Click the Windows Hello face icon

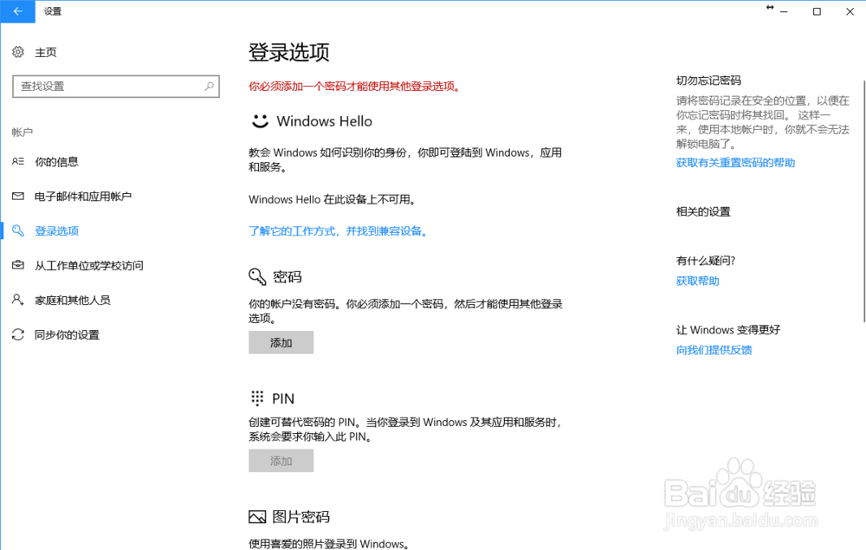(x=256, y=120)
